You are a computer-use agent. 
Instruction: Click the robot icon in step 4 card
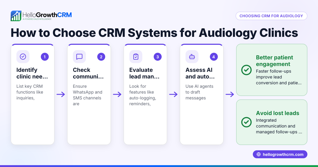(x=192, y=56)
